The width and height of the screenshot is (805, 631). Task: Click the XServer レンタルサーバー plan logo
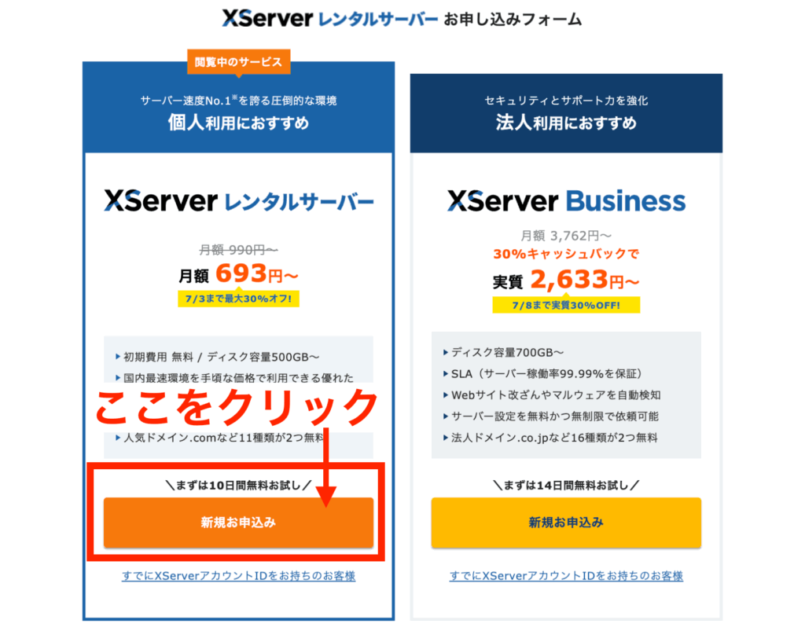[x=238, y=200]
